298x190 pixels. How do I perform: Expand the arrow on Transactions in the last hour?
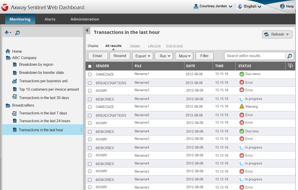[82, 130]
